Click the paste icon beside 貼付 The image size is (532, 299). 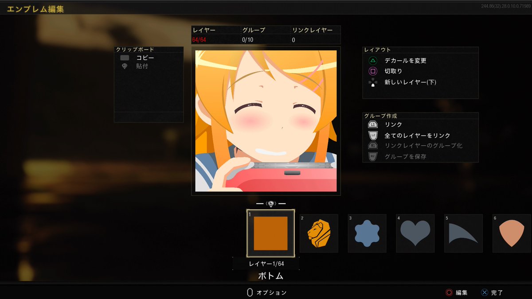(x=125, y=66)
